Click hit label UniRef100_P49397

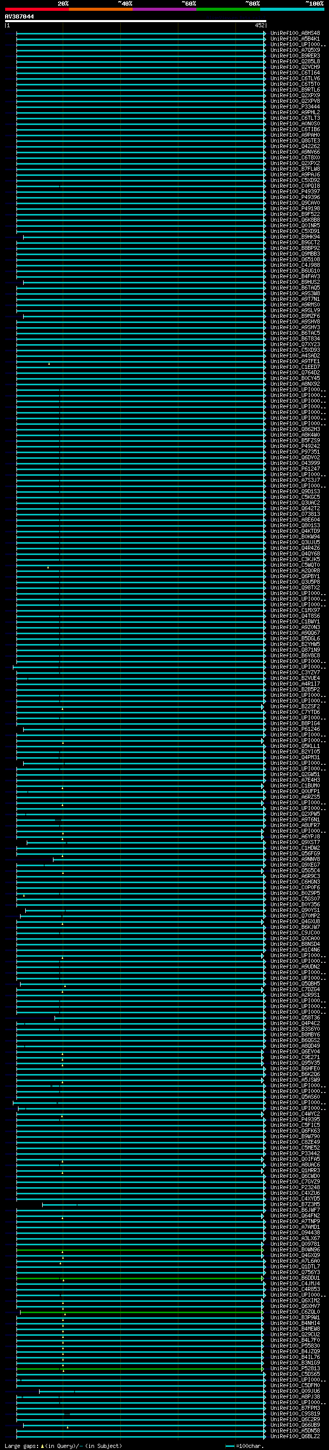(295, 191)
